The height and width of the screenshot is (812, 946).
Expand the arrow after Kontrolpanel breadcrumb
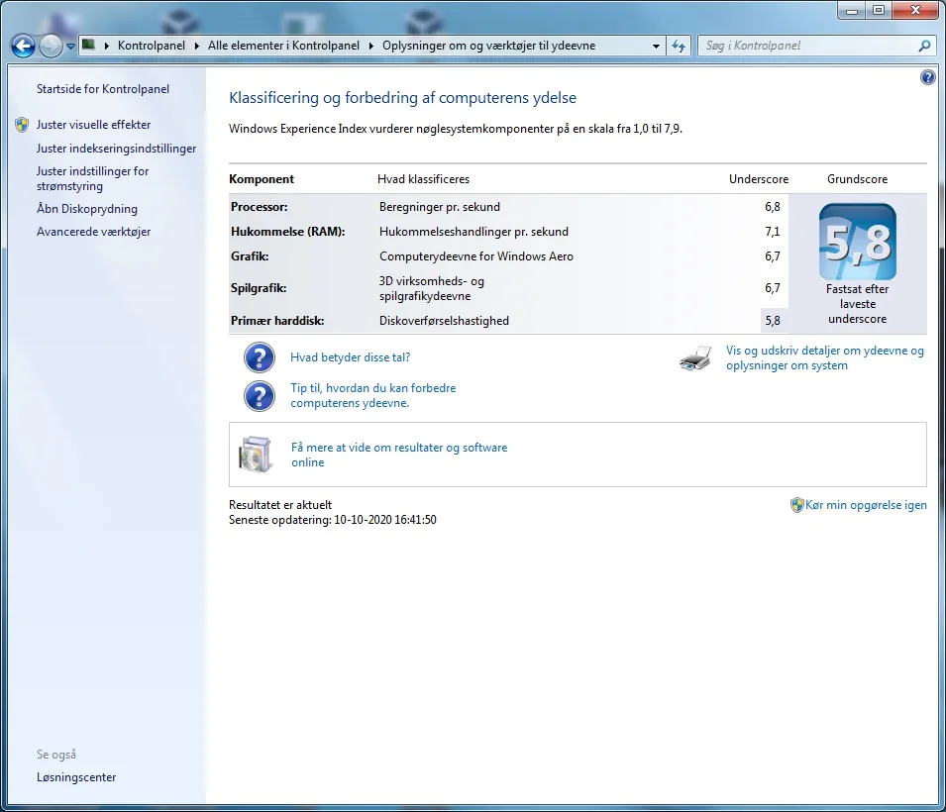coord(197,46)
